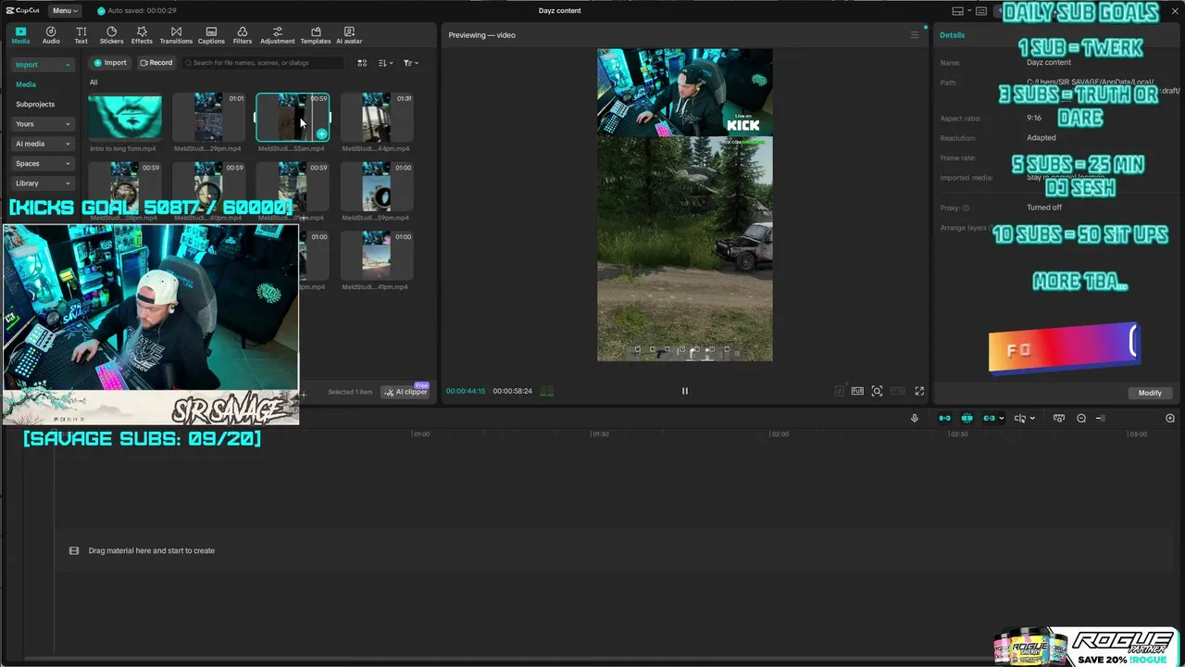Open the Media tab in the top toolbar
This screenshot has height=667, width=1185.
click(20, 35)
